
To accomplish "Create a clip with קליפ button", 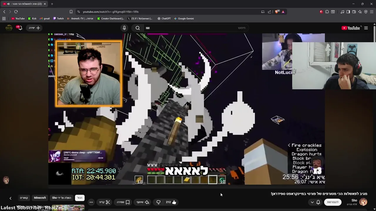I will tap(105, 202).
